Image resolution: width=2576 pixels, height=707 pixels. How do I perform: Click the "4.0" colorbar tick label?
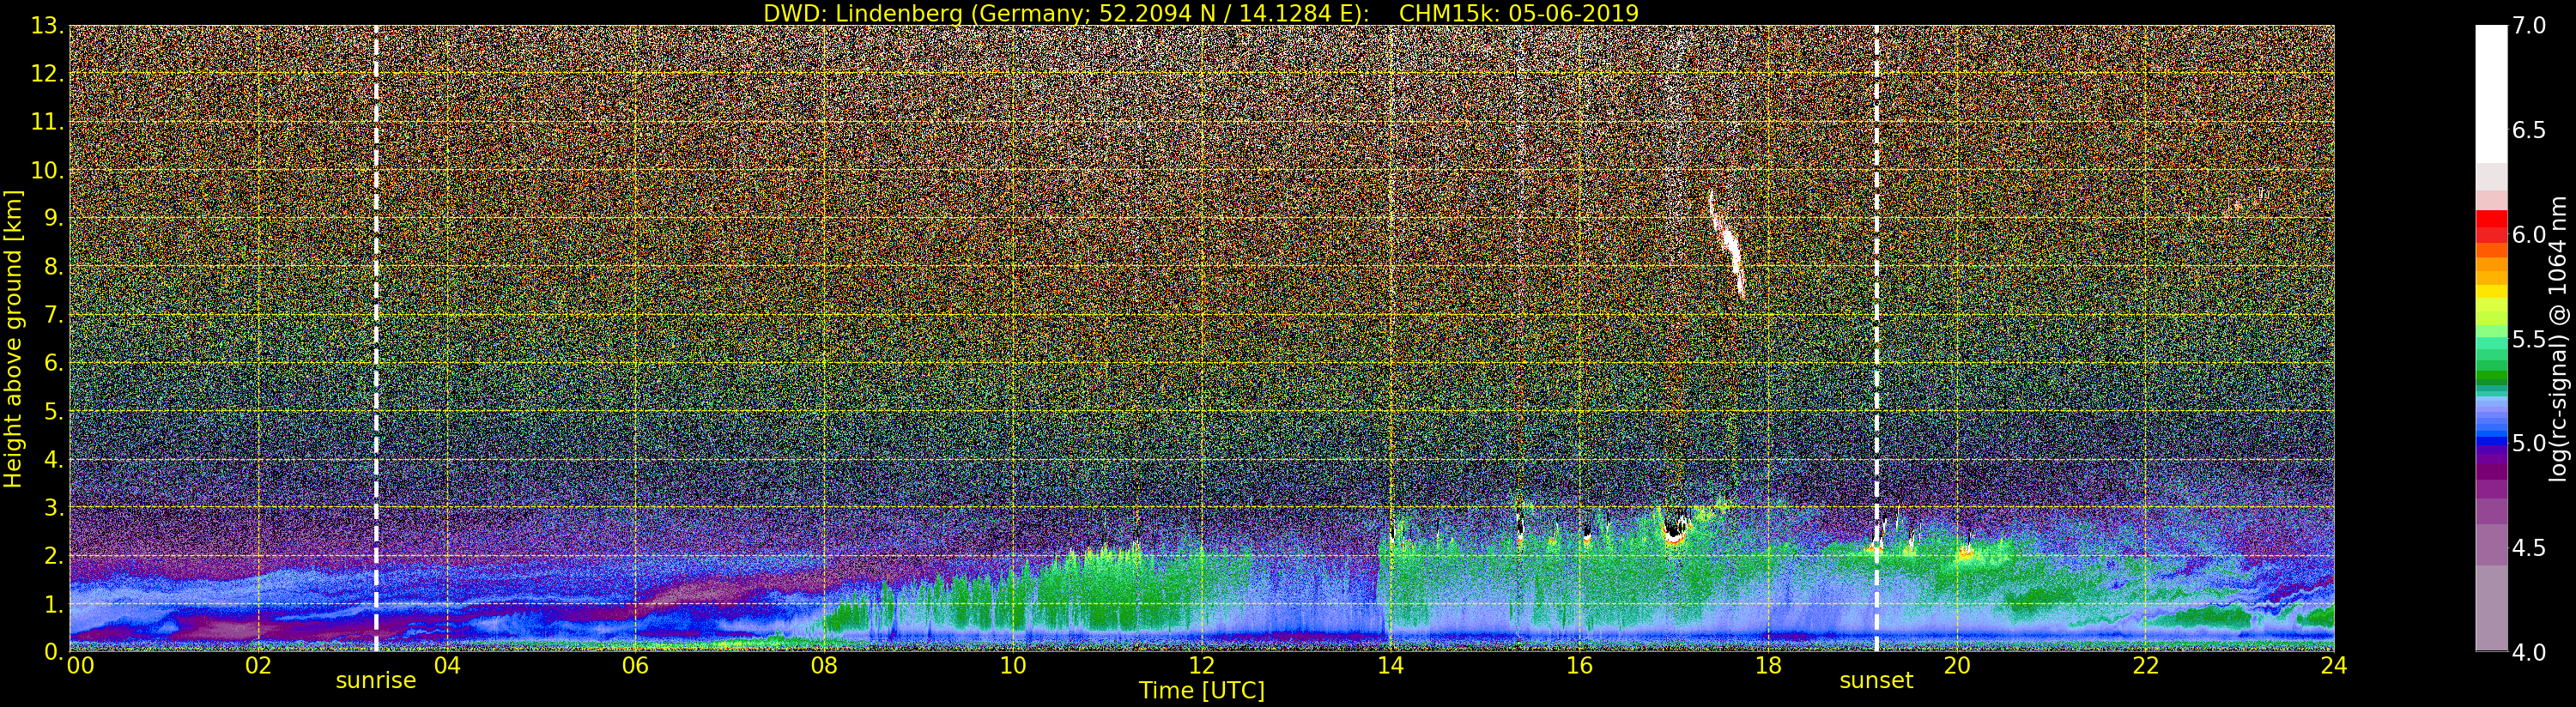tap(2529, 652)
